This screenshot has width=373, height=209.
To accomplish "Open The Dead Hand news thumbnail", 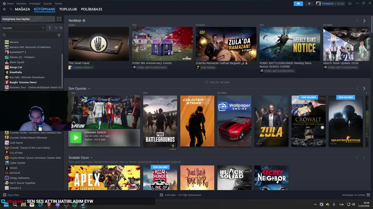I will (x=99, y=44).
